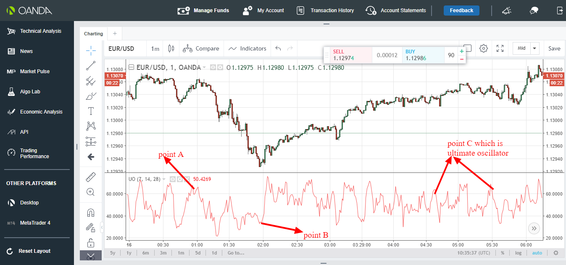This screenshot has width=566, height=265.
Task: Open the Technical Analysis sidebar section
Action: 37,31
